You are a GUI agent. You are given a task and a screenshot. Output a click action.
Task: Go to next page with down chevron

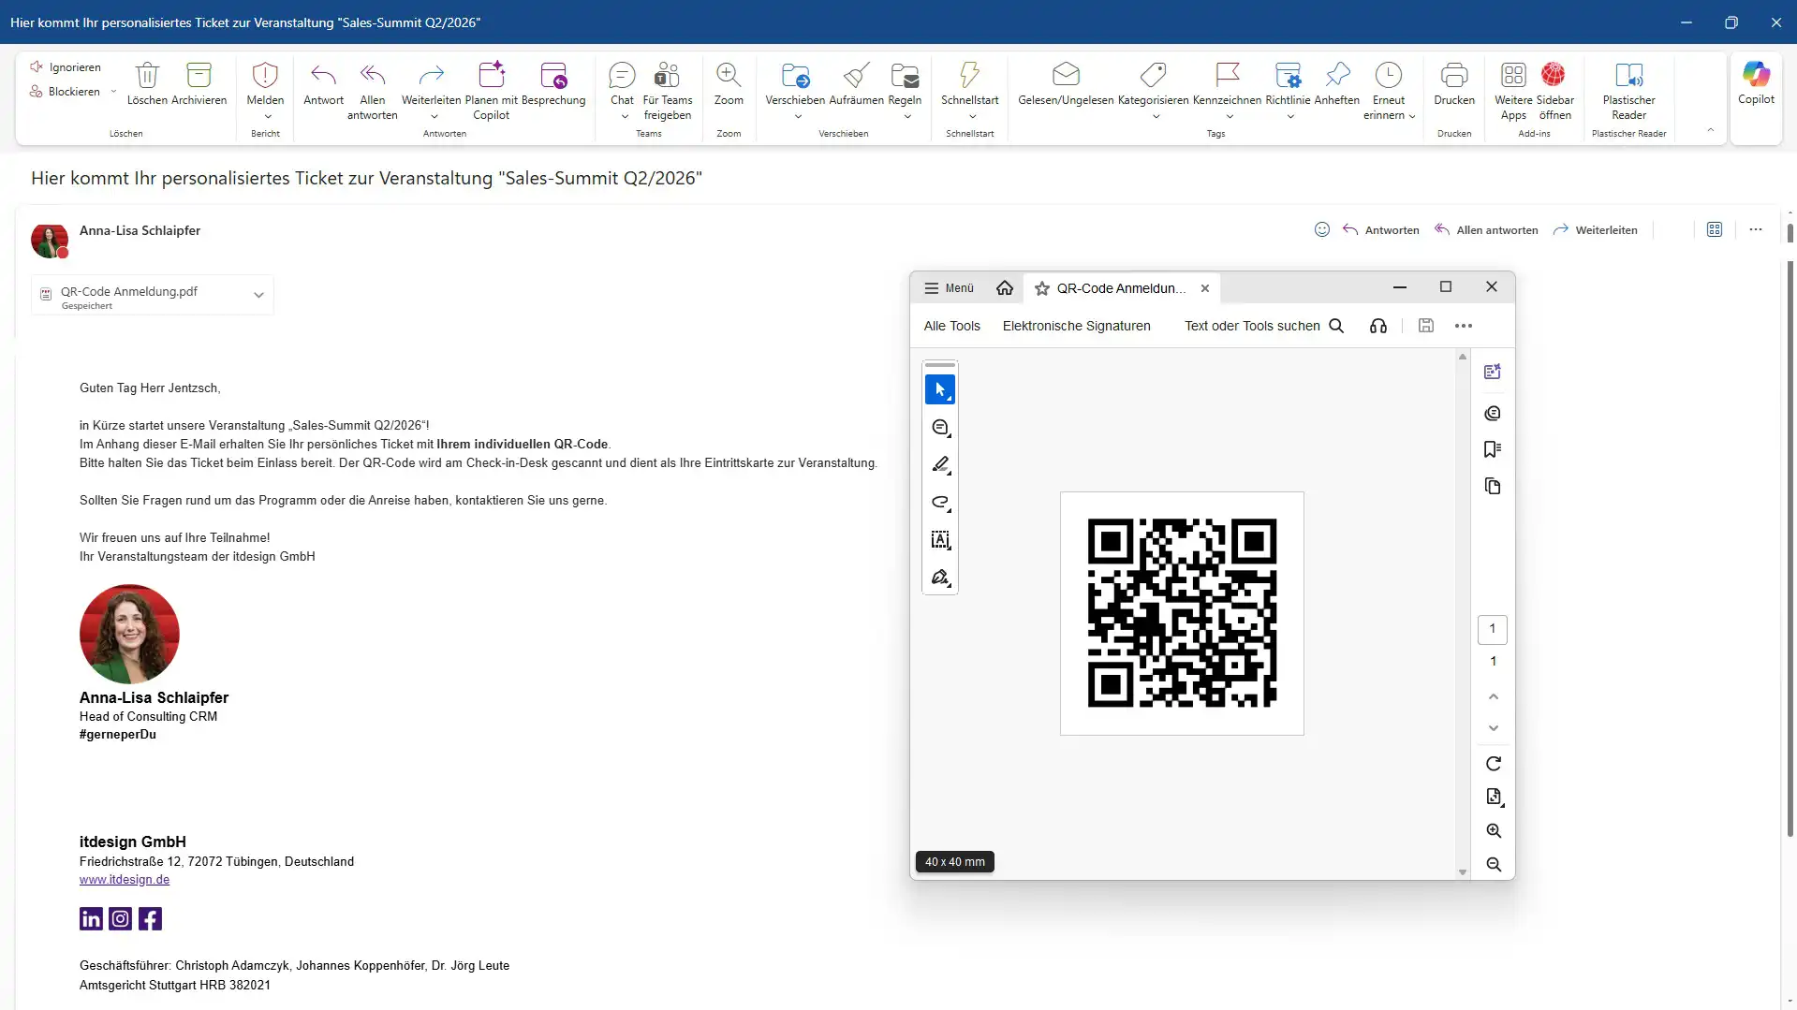click(x=1494, y=728)
